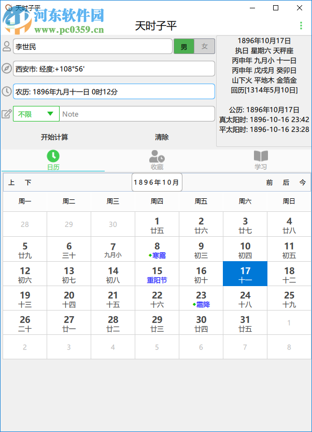Click the 开始计算 button

[x=54, y=137]
